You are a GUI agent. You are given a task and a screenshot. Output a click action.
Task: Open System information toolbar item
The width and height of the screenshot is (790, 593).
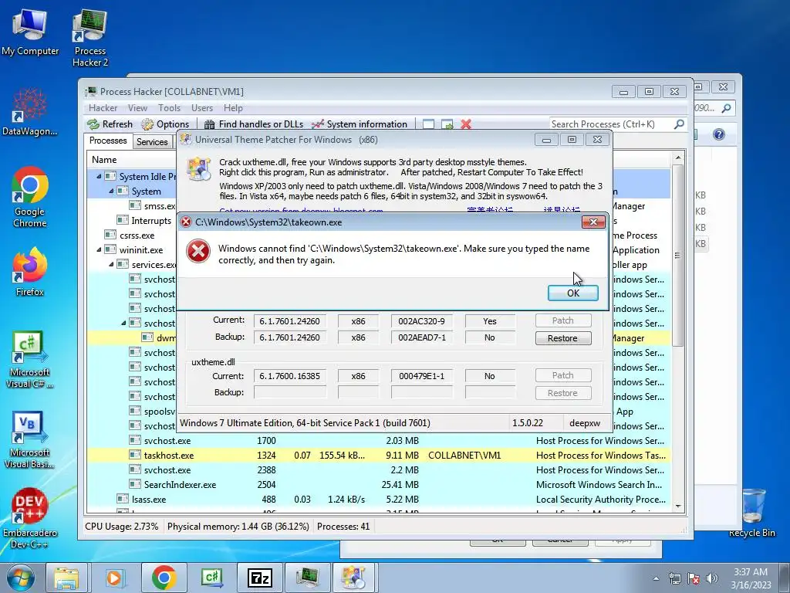(360, 124)
